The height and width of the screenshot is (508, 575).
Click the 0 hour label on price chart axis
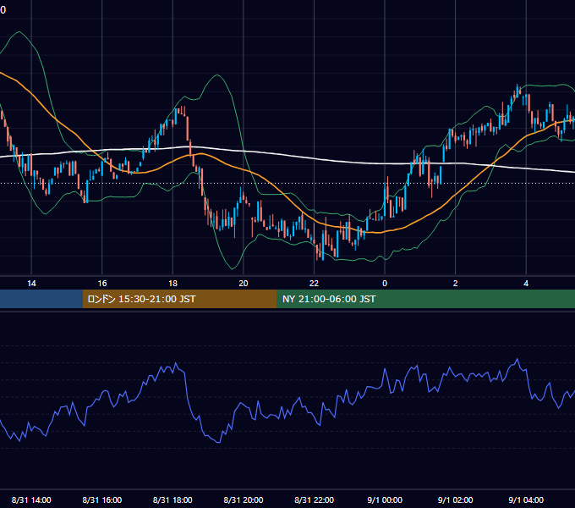pos(385,284)
